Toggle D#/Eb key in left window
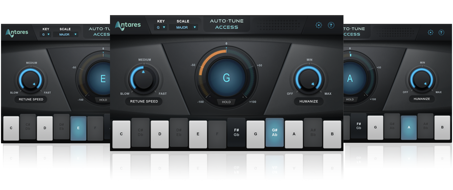Viewport: 453px width, 190px height. (x=61, y=126)
